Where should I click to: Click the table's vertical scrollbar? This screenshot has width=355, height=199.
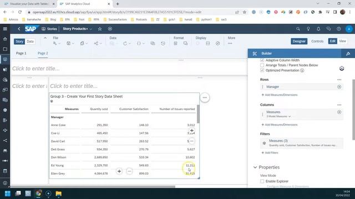click(x=199, y=114)
